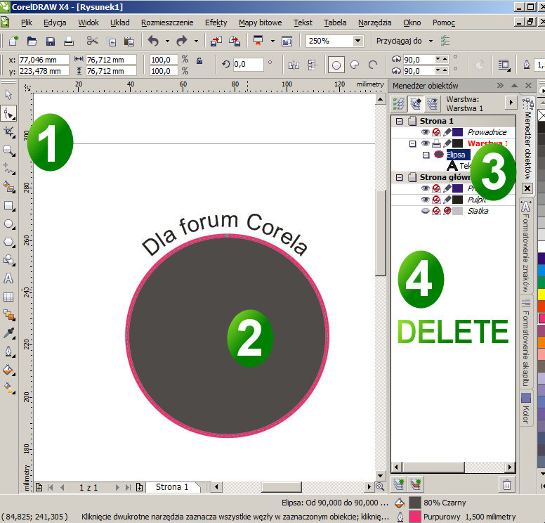Image resolution: width=545 pixels, height=523 pixels.
Task: Open the zoom level dropdown
Action: [357, 41]
